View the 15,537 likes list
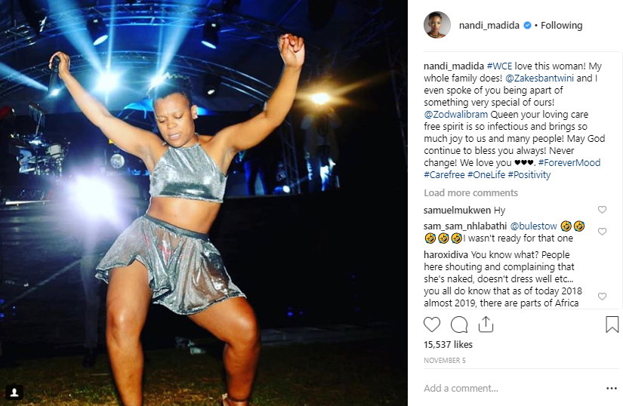Image resolution: width=623 pixels, height=406 pixels. click(448, 344)
